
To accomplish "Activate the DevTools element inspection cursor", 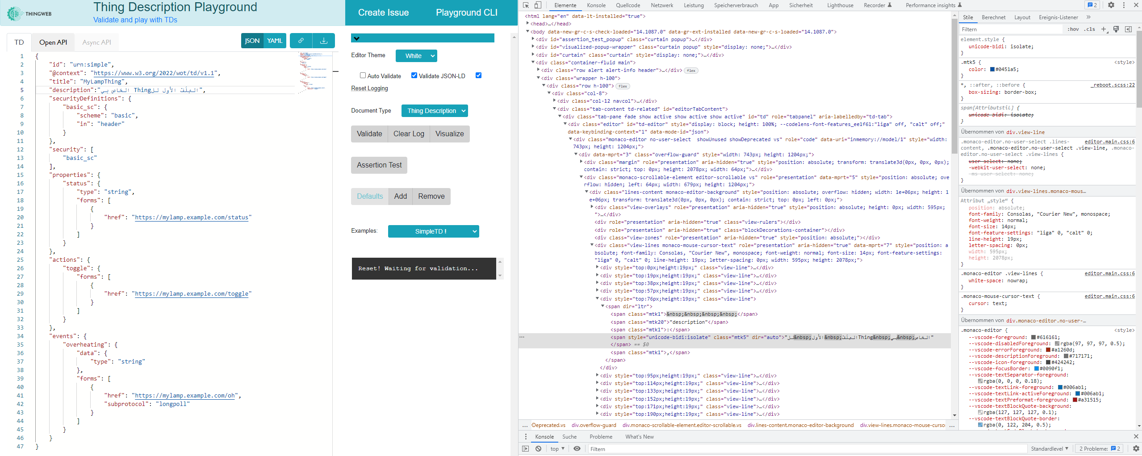I will [x=526, y=5].
